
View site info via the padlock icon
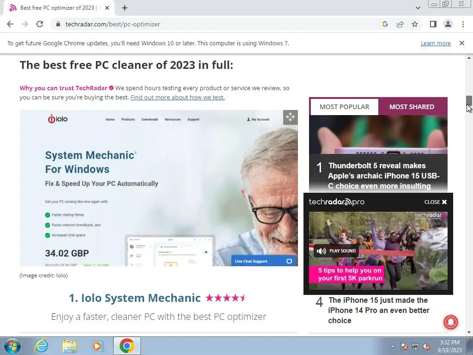[58, 24]
